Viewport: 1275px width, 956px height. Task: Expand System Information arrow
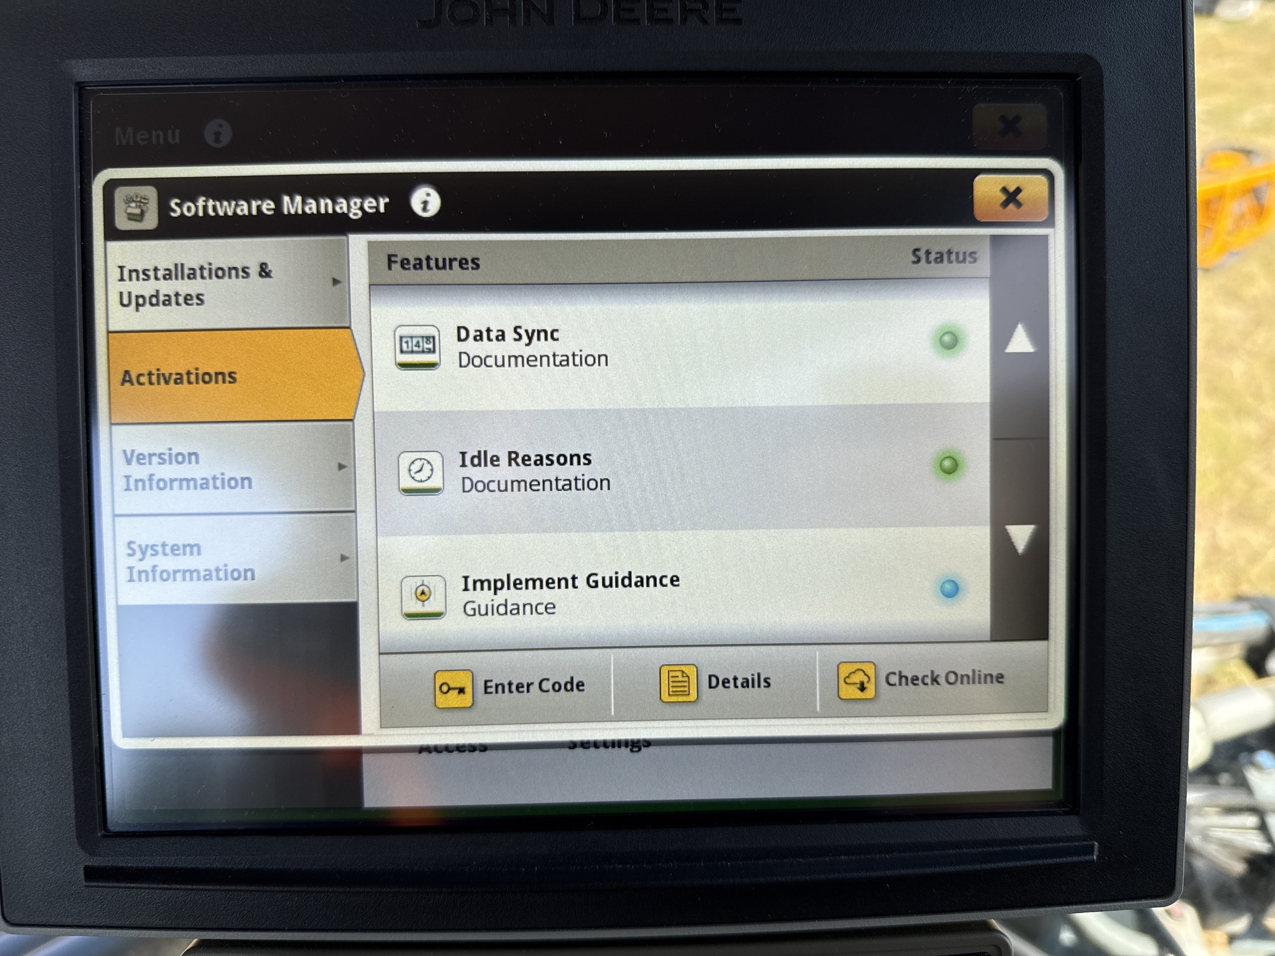coord(344,558)
